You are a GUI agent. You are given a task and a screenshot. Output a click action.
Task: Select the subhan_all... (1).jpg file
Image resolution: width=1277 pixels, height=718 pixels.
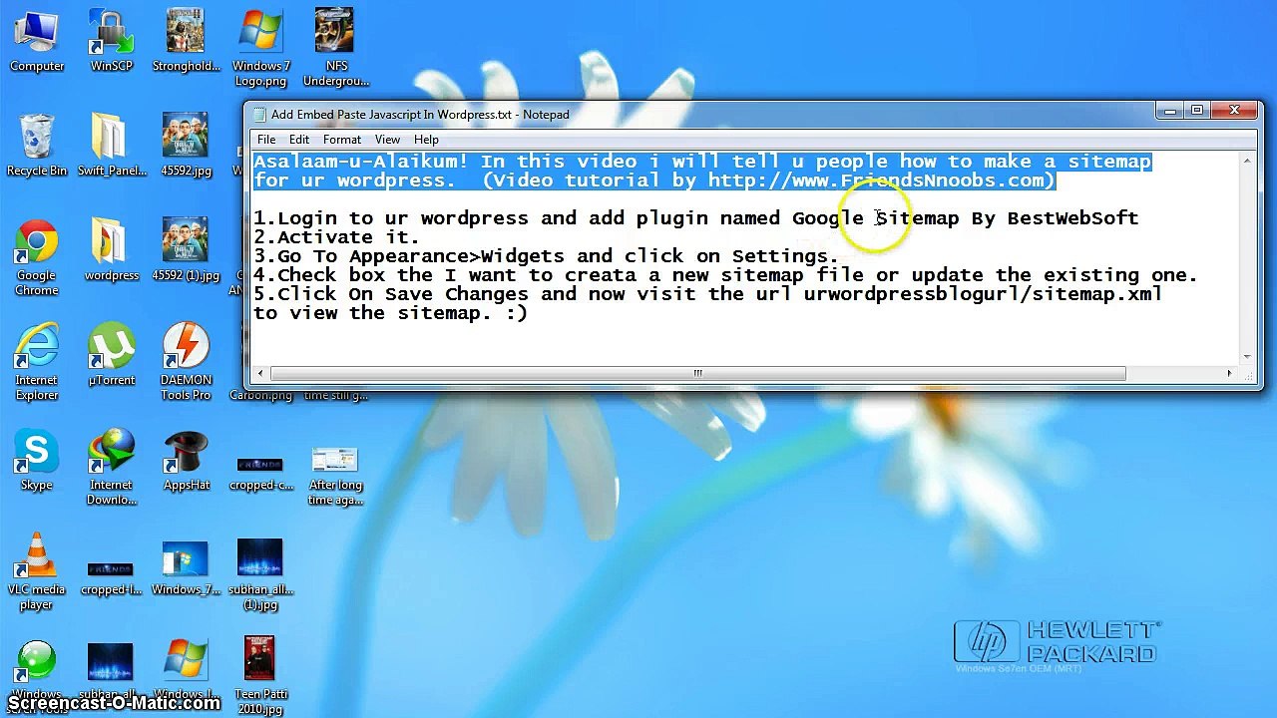260,572
